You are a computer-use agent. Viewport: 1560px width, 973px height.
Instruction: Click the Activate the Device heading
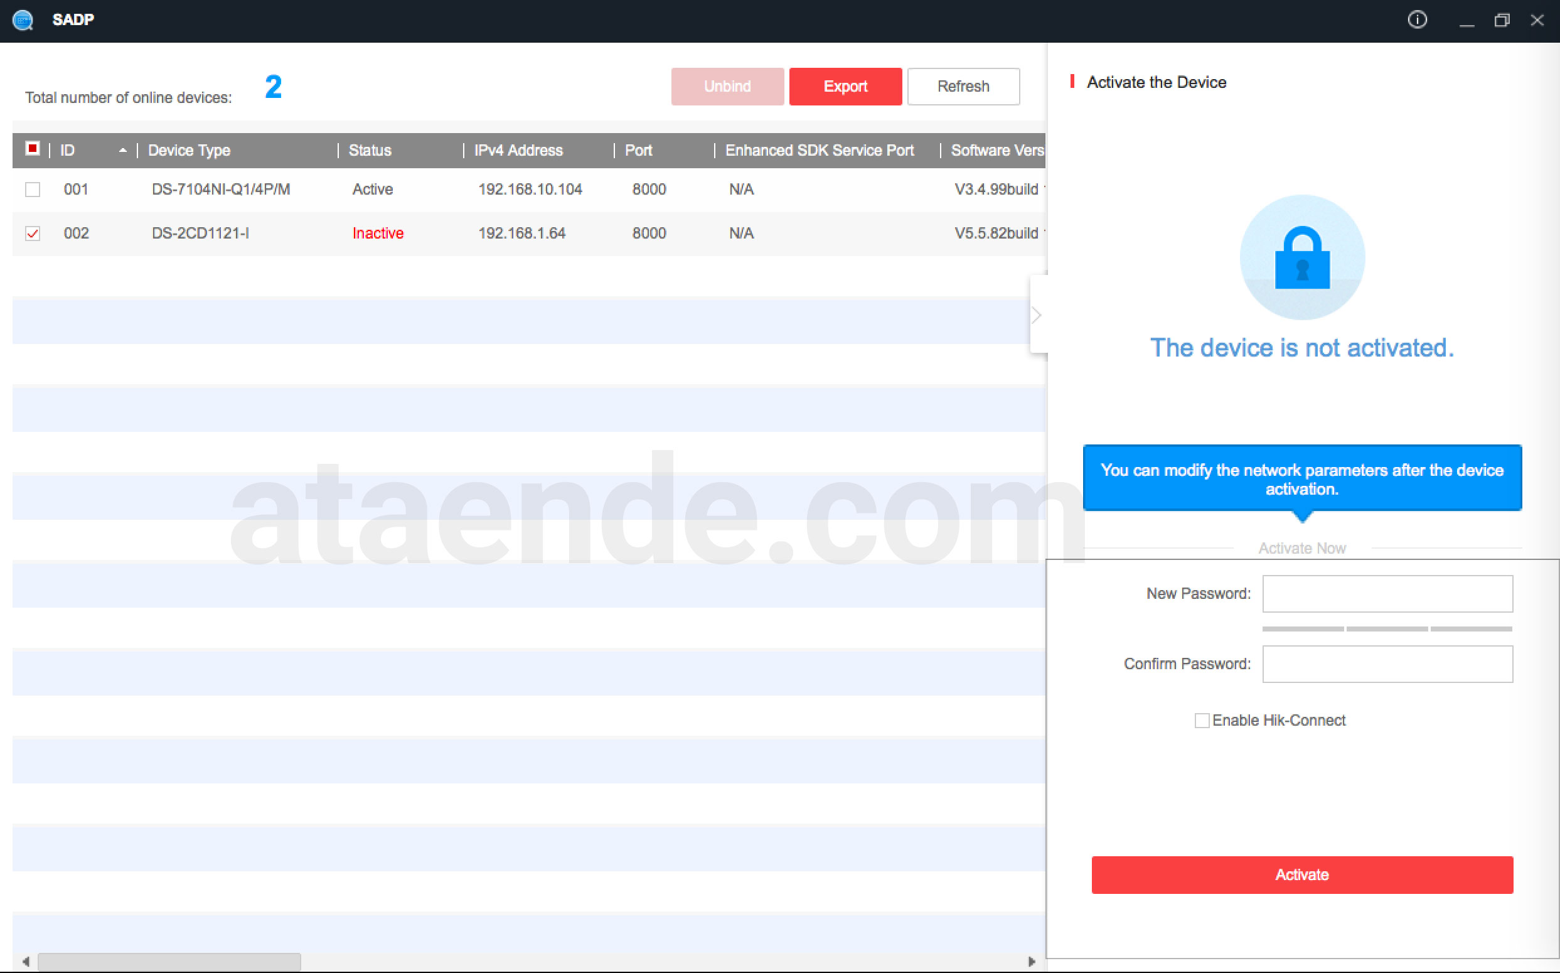(1156, 82)
